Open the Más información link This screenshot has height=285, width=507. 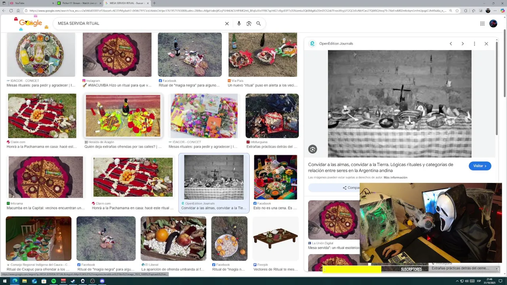[395, 177]
